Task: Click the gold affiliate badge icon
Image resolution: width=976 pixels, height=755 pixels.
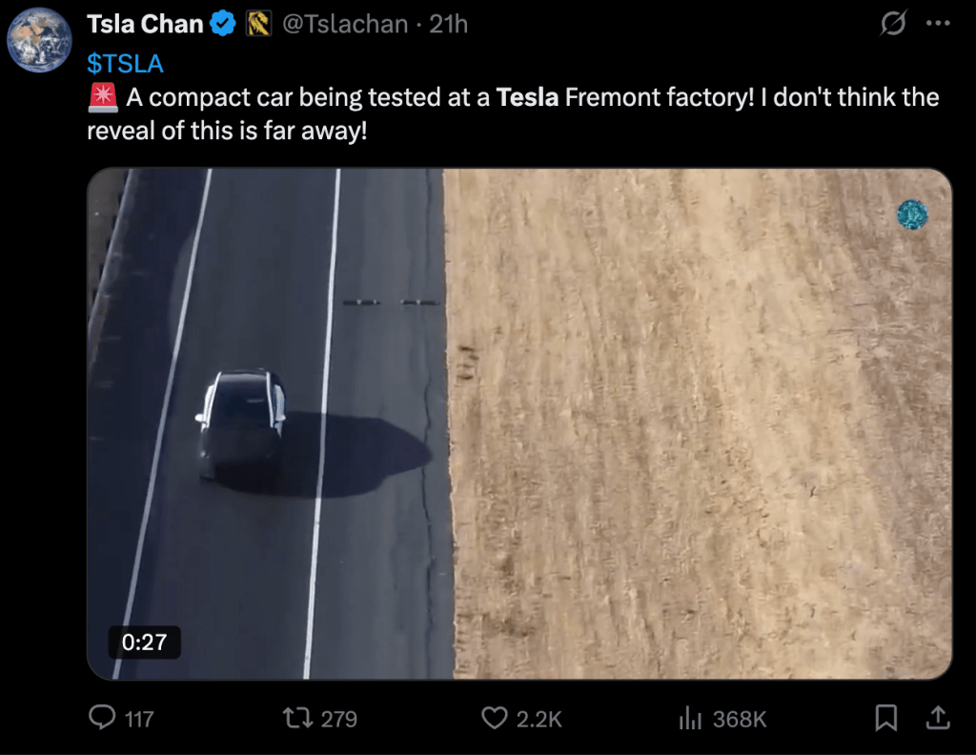Action: (258, 24)
